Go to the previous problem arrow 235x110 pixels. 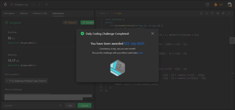click(x=34, y=5)
